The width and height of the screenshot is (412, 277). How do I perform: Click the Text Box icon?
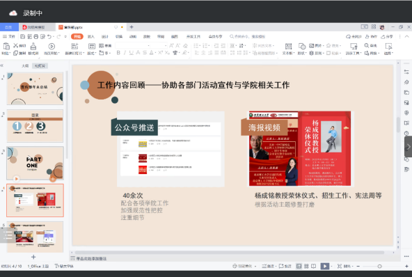pyautogui.click(x=288, y=46)
